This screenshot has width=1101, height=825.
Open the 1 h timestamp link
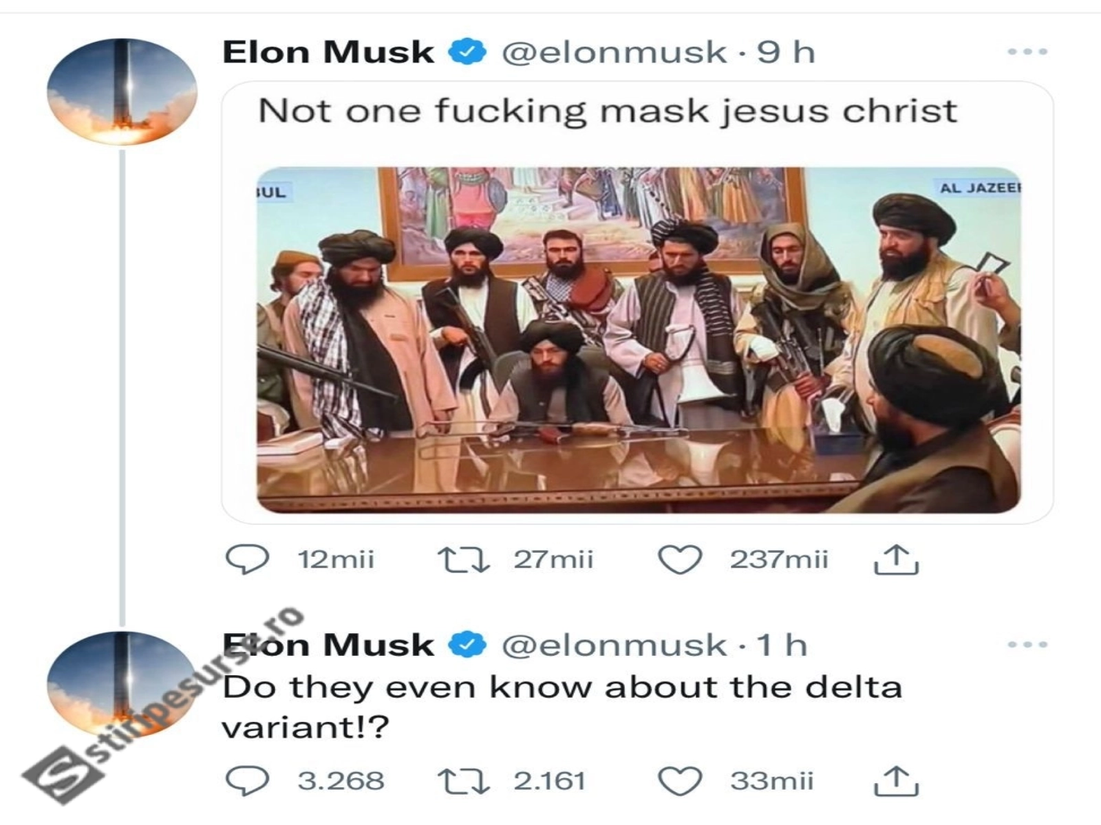pyautogui.click(x=782, y=646)
